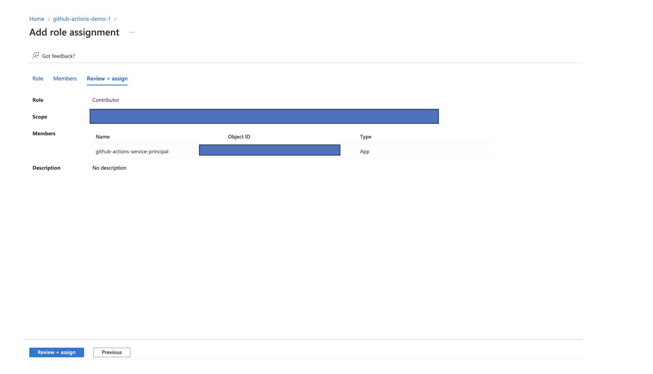Switch to the Role tab

(x=38, y=79)
